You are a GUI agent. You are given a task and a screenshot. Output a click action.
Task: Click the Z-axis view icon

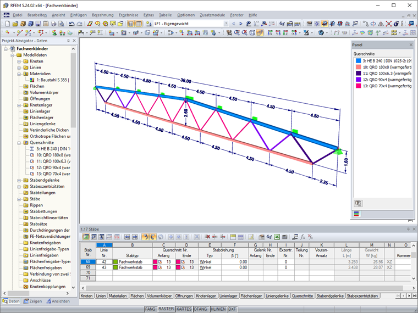(x=286, y=33)
